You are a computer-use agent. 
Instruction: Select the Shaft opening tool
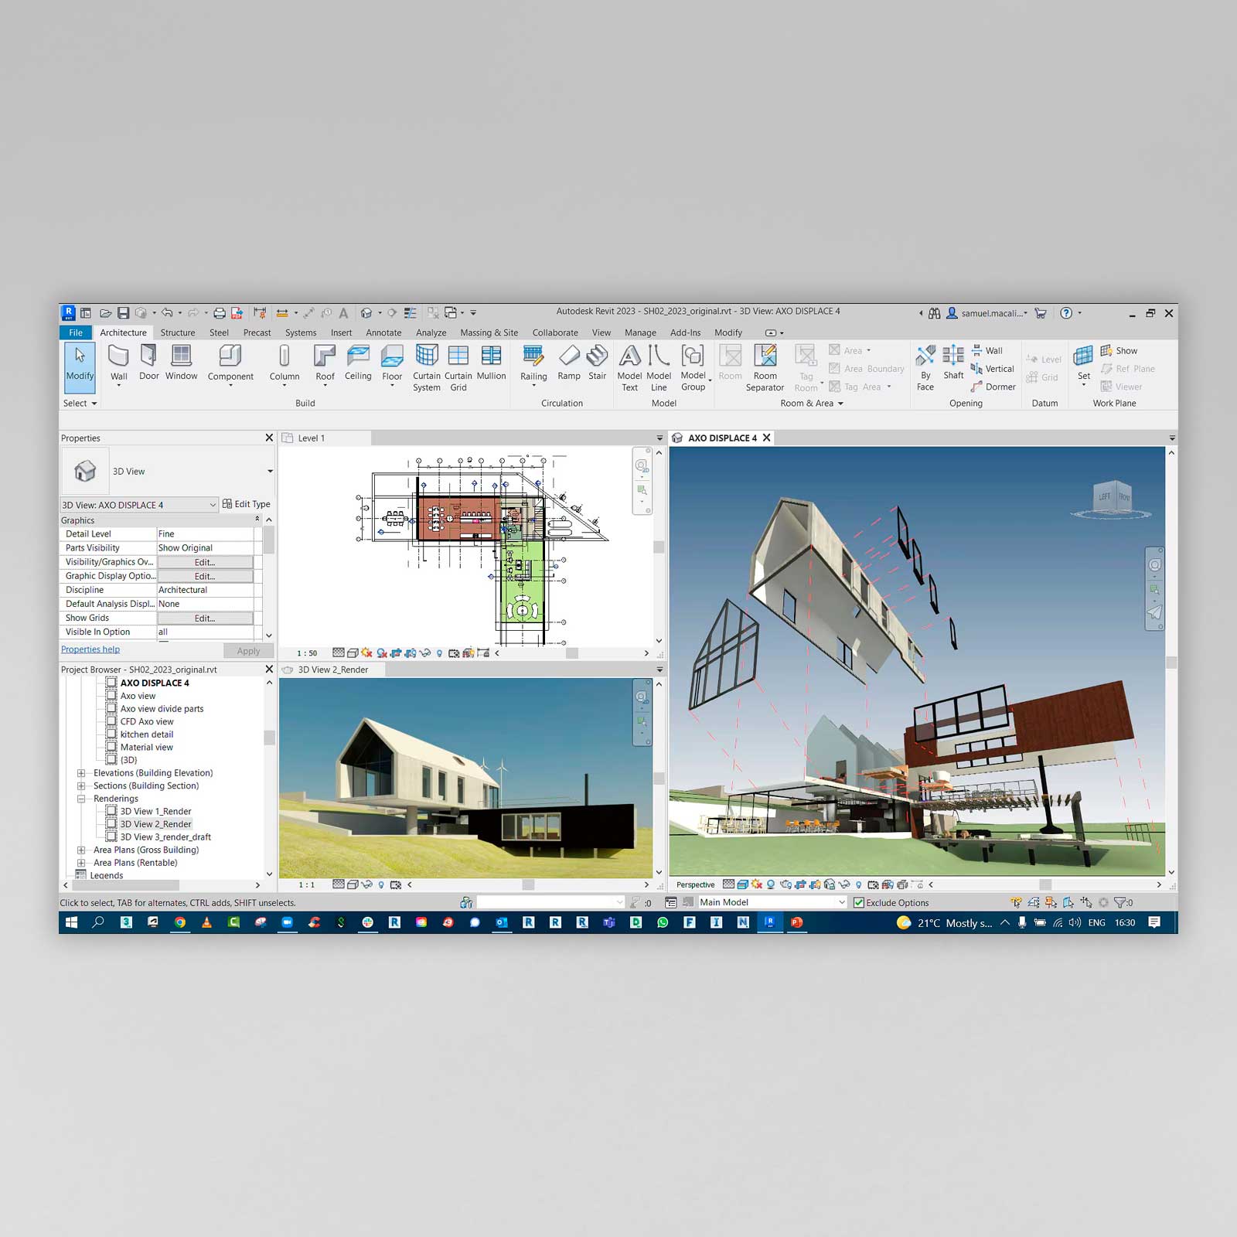pos(953,363)
